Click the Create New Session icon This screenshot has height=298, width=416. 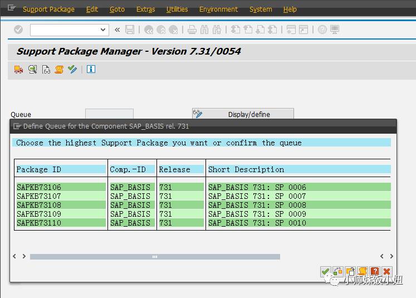291,30
